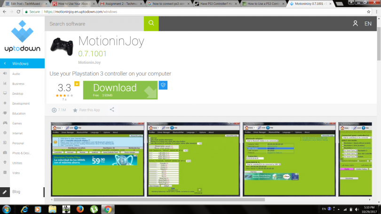Click the share icon
The height and width of the screenshot is (214, 381).
(x=112, y=110)
